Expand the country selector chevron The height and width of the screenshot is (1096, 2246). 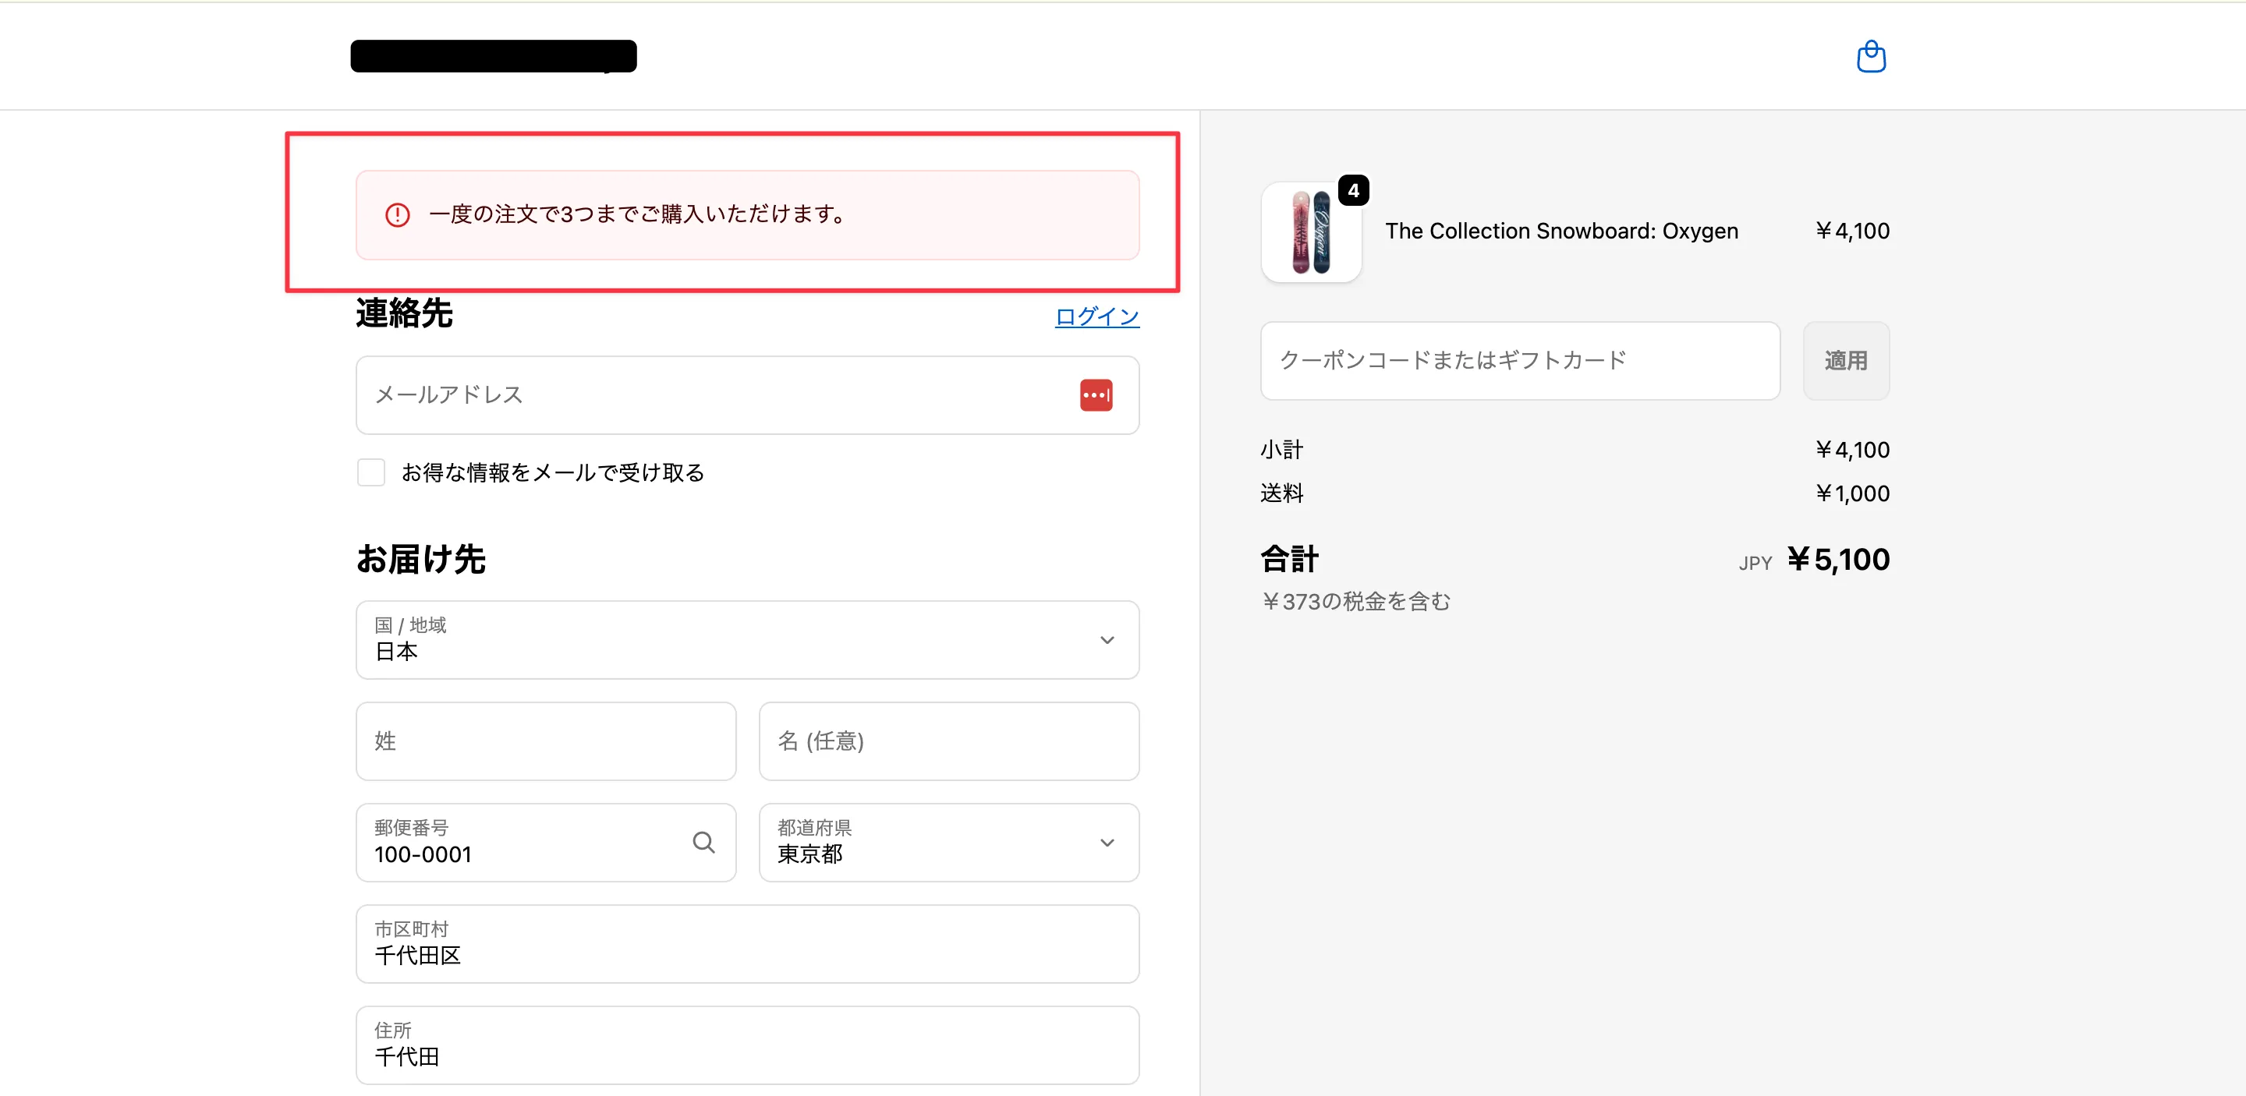[1107, 639]
